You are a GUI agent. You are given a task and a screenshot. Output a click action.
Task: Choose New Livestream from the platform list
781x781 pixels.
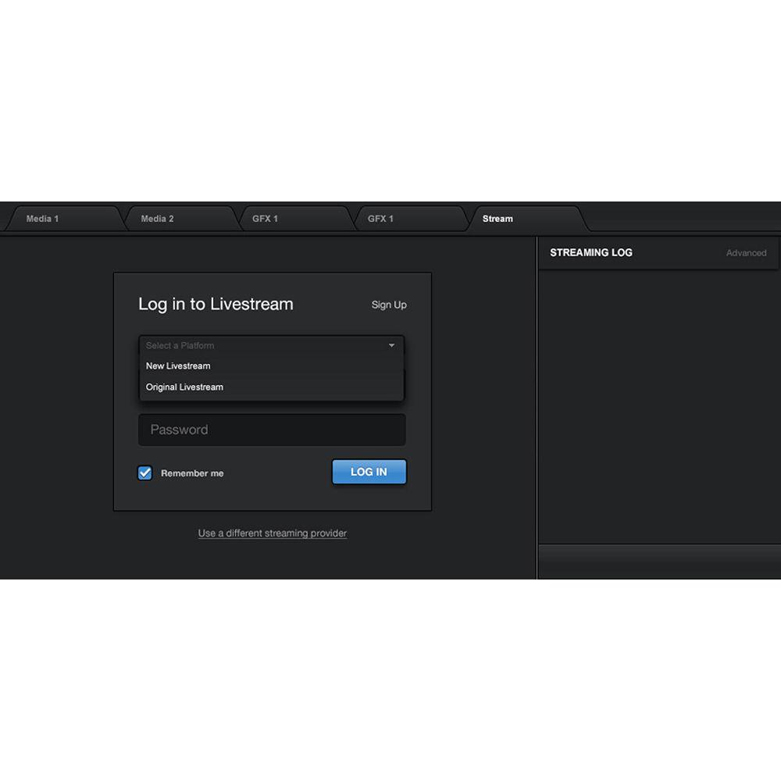pyautogui.click(x=177, y=366)
